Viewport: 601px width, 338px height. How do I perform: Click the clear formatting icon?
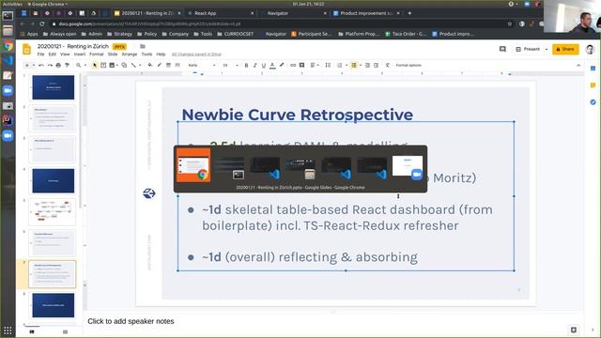(388, 65)
